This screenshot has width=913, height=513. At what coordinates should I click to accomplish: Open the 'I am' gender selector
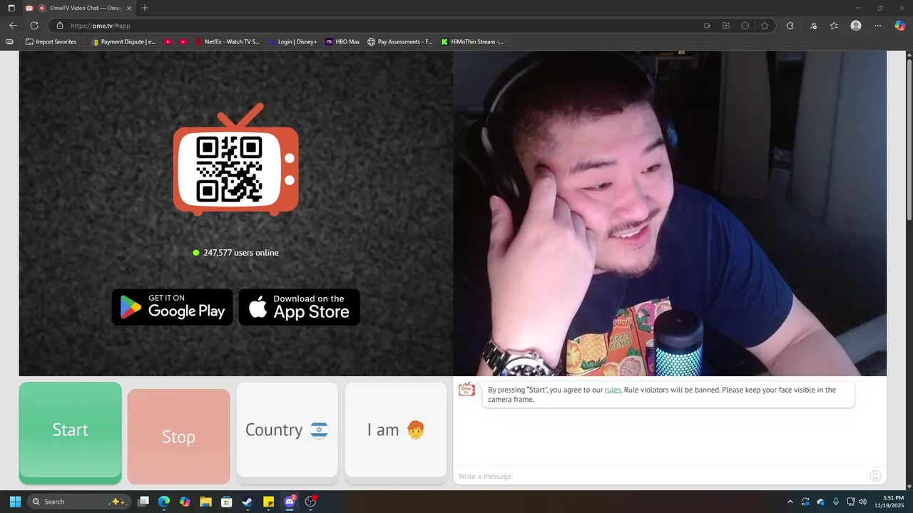pyautogui.click(x=395, y=430)
